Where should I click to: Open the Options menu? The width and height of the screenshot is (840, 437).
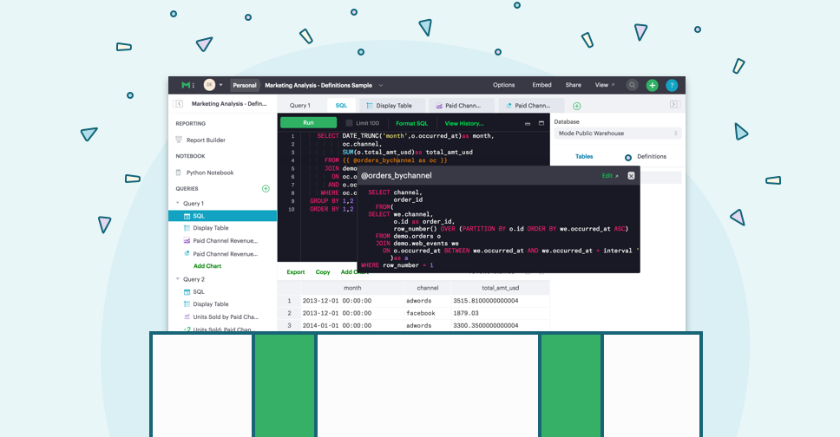point(503,85)
